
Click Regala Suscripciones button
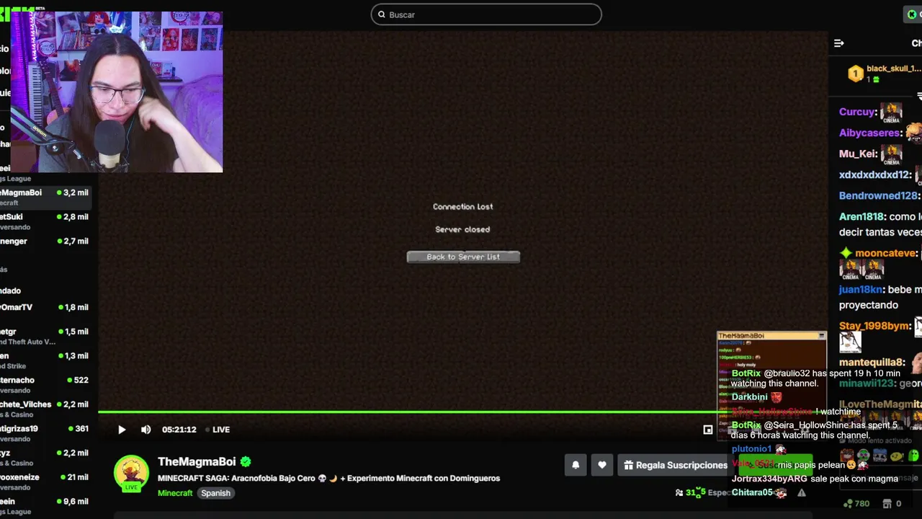pos(676,465)
